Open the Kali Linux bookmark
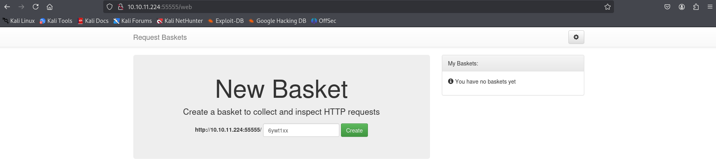 (19, 21)
